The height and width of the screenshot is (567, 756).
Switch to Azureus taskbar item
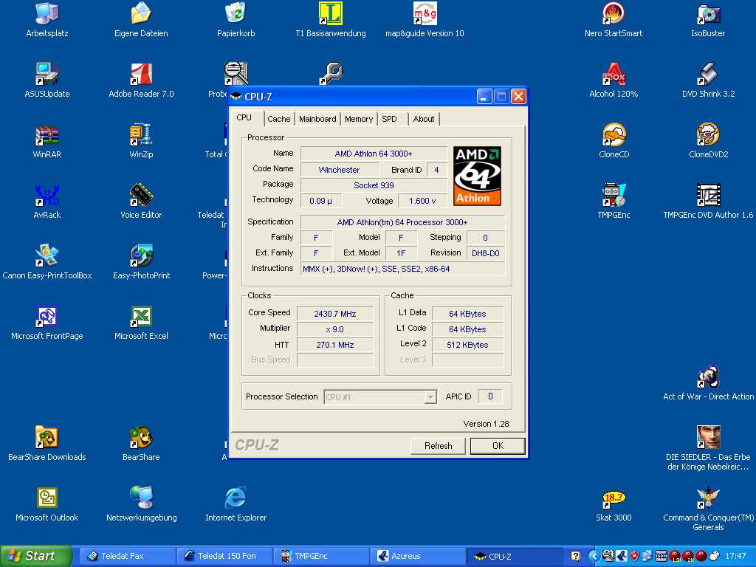pyautogui.click(x=418, y=556)
